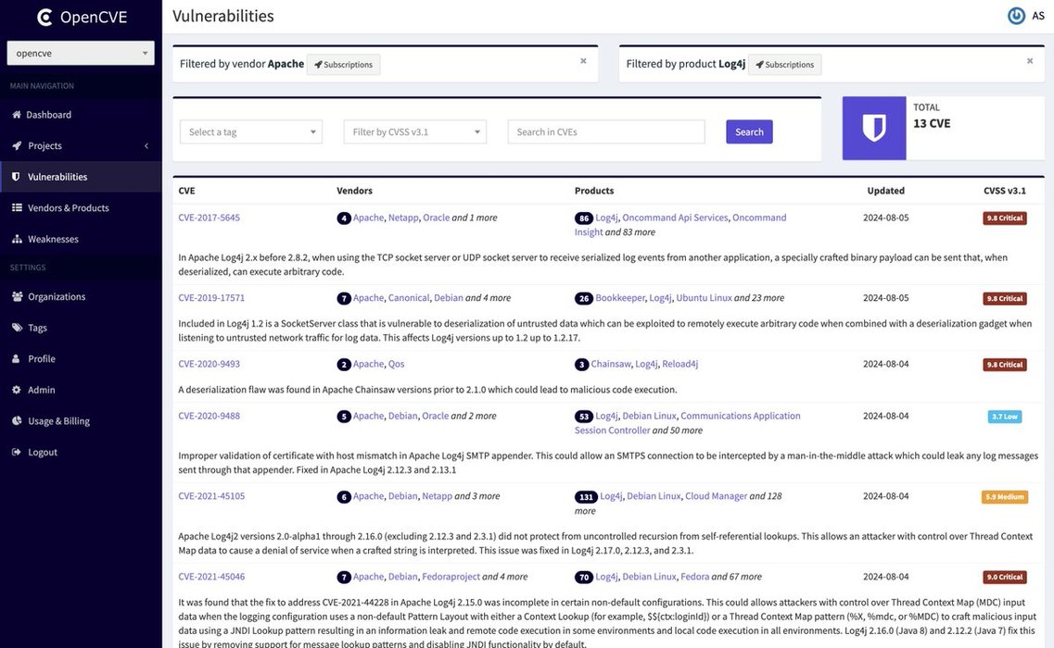Click the Dashboard home icon
This screenshot has height=648, width=1054.
pyautogui.click(x=16, y=115)
